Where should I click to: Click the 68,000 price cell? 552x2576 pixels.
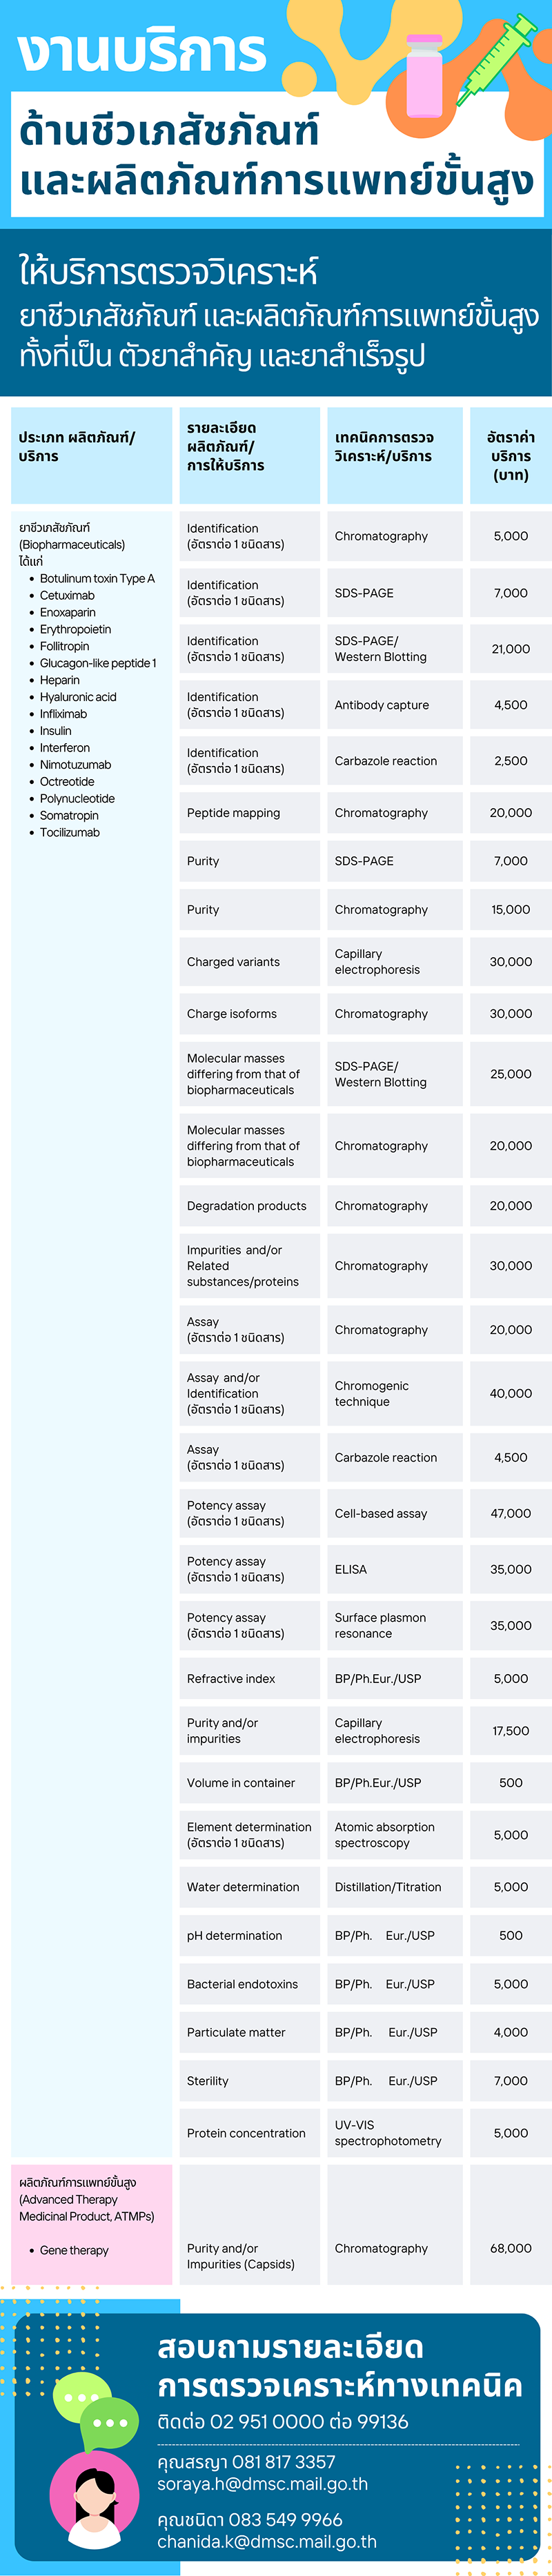[x=510, y=2248]
